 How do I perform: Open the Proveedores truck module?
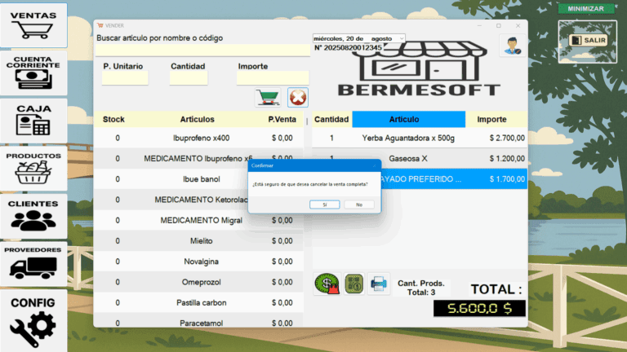(33, 262)
